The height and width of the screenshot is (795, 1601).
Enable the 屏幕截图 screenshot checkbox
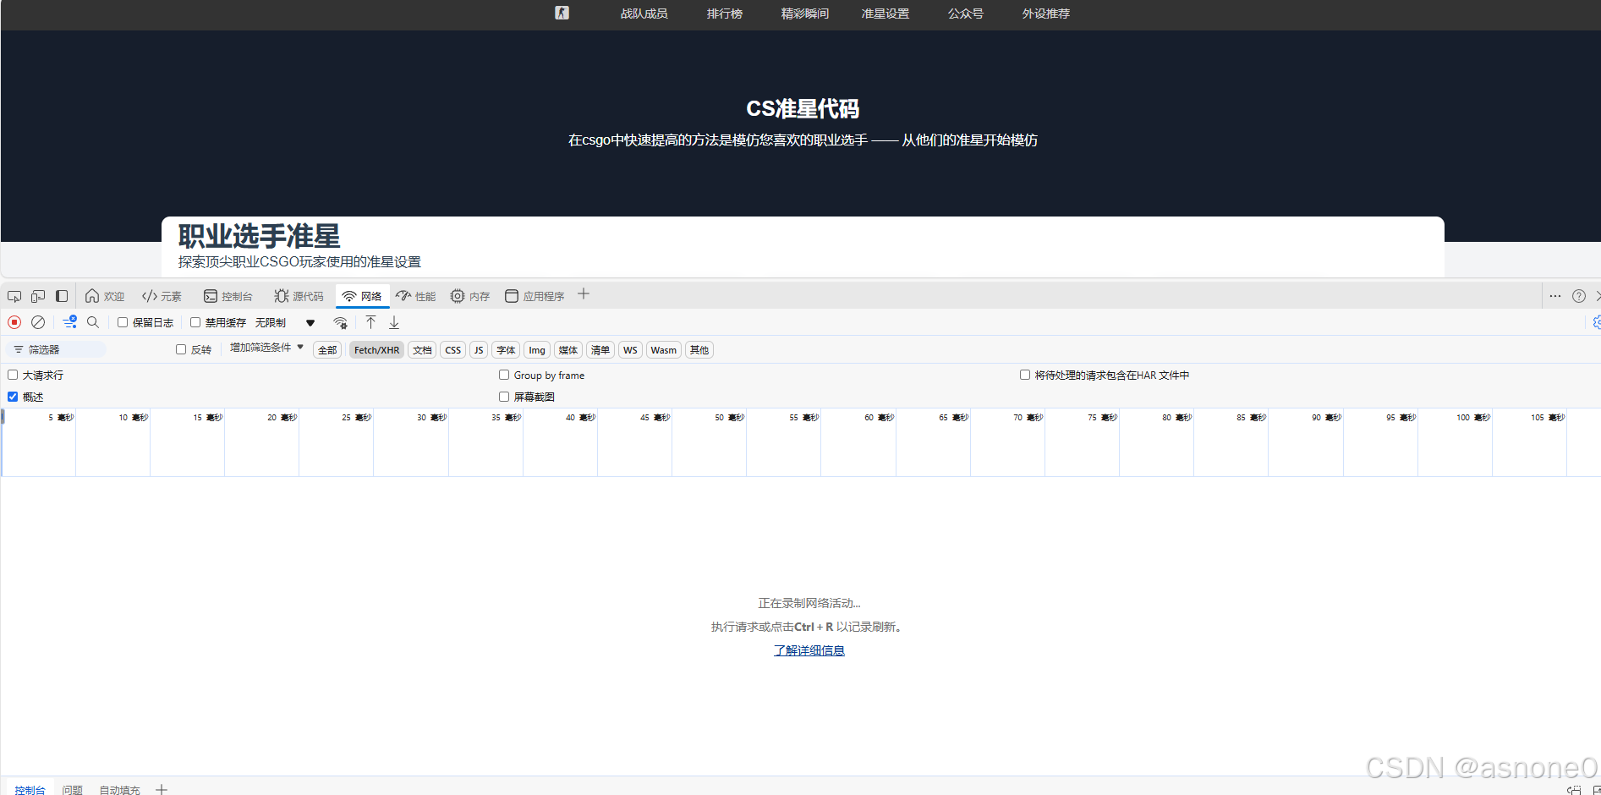(x=504, y=397)
